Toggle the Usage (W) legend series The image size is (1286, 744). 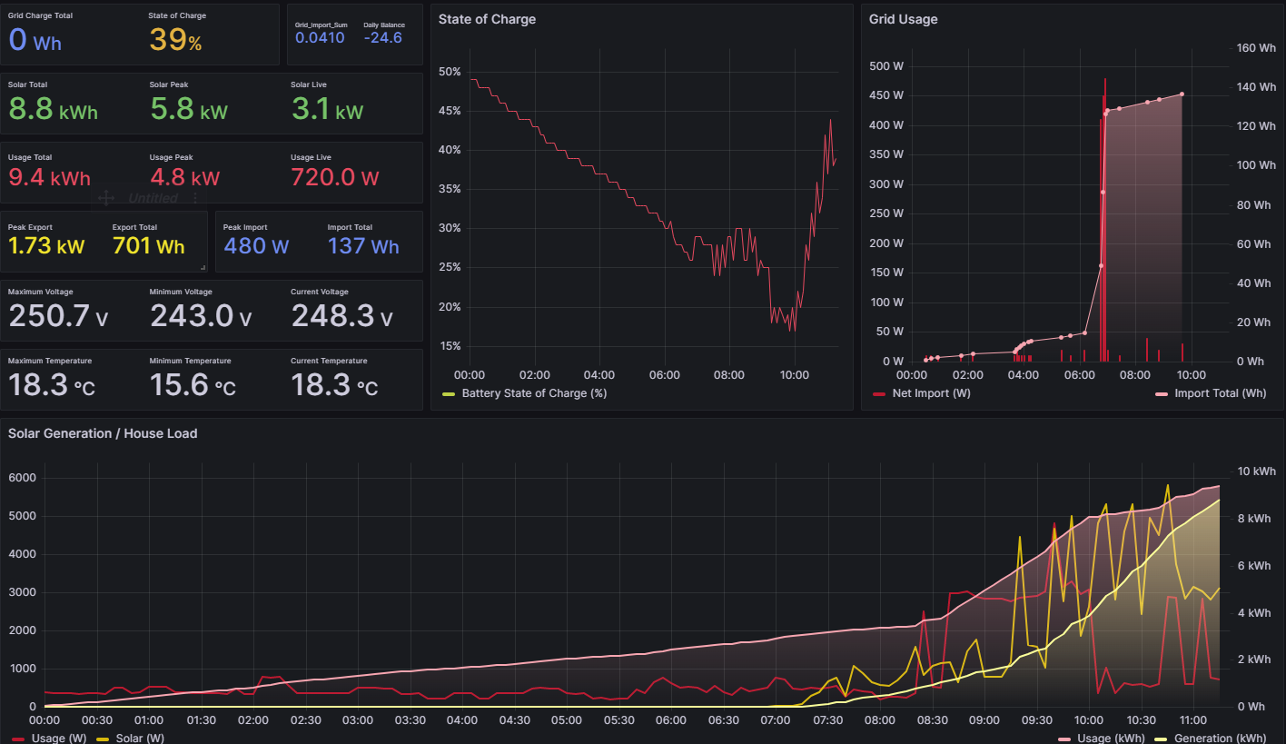[59, 739]
